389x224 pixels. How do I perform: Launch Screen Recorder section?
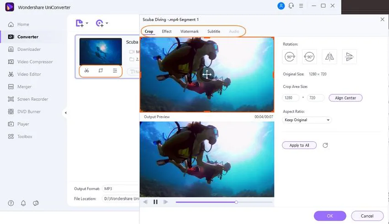pyautogui.click(x=28, y=99)
